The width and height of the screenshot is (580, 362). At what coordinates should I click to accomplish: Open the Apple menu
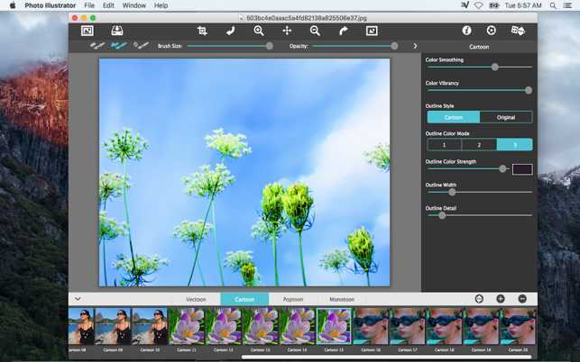coord(13,5)
